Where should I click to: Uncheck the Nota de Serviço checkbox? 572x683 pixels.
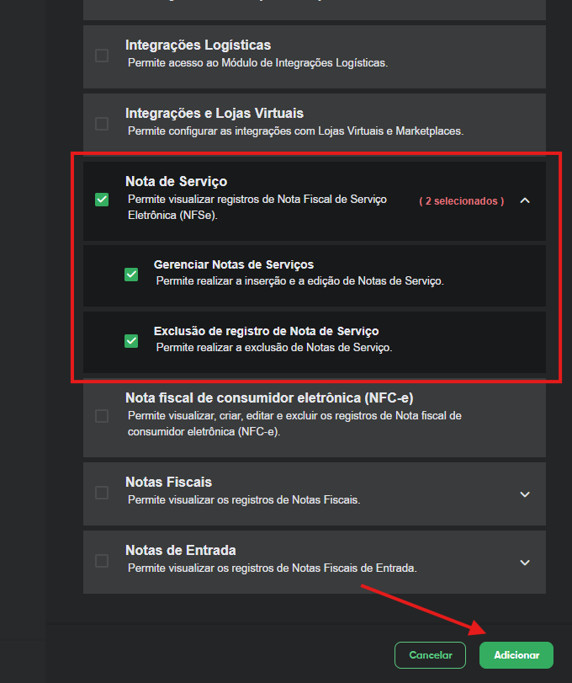tap(102, 200)
